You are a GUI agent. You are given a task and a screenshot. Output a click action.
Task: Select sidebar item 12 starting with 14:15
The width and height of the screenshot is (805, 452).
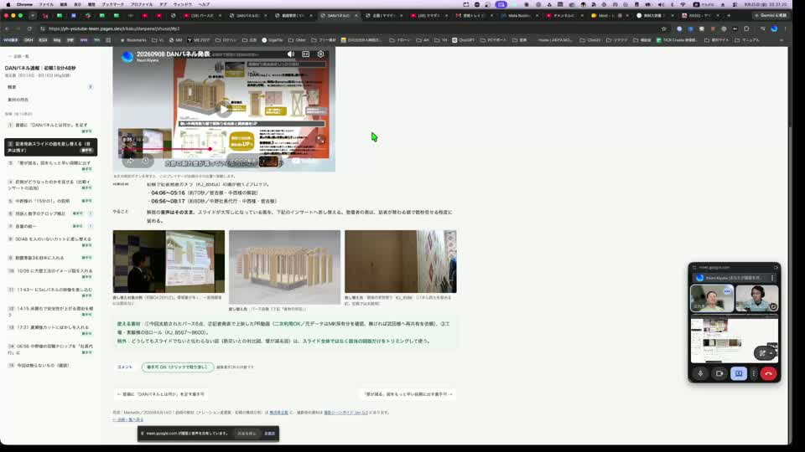[49, 311]
